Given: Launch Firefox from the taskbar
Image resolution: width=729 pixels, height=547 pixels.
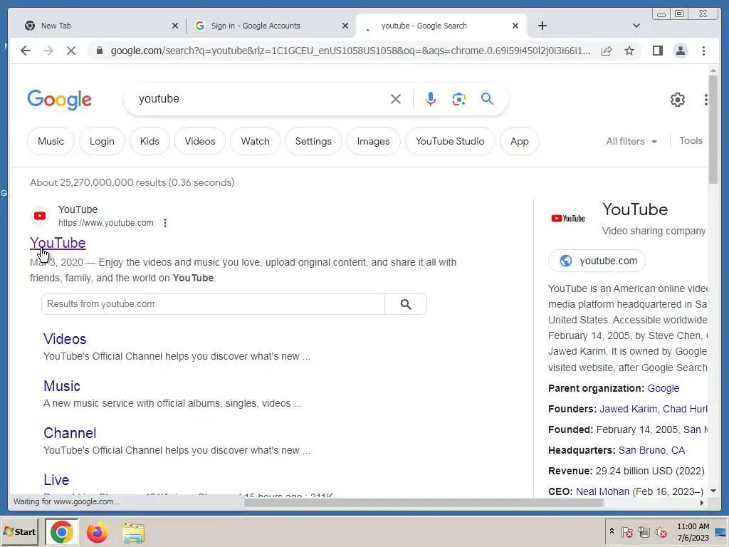Looking at the screenshot, I should point(97,532).
